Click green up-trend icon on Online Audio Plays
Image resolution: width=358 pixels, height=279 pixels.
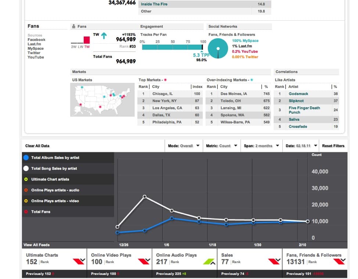pyautogui.click(x=209, y=261)
